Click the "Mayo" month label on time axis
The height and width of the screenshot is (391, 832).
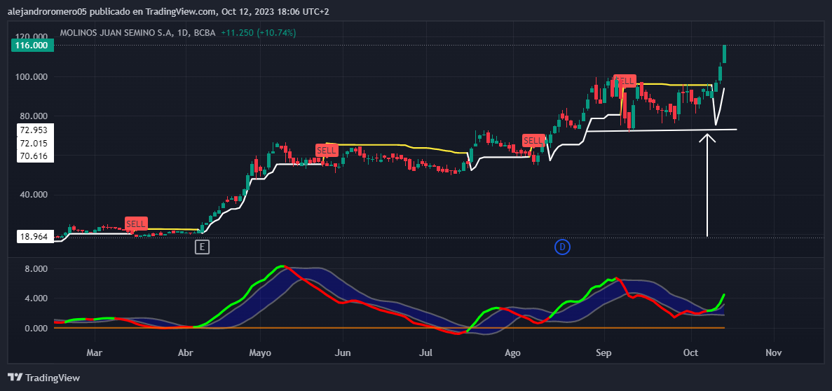(x=259, y=353)
